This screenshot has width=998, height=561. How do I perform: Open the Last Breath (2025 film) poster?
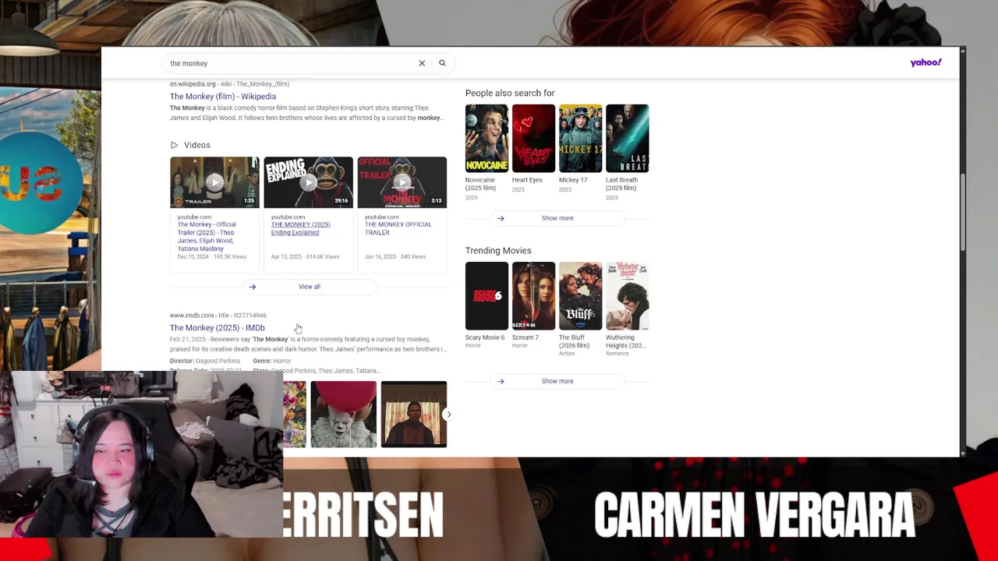[x=627, y=138]
